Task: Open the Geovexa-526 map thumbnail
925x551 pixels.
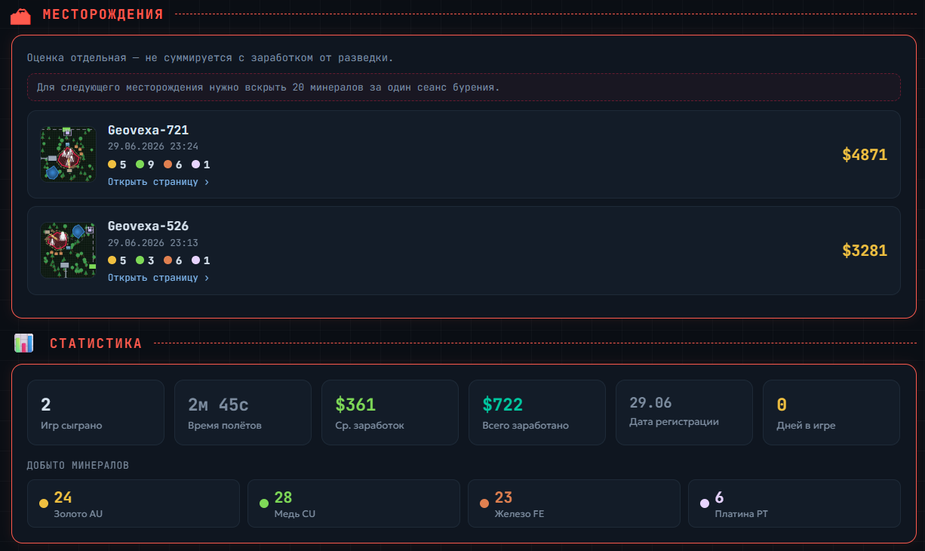Action: point(69,250)
